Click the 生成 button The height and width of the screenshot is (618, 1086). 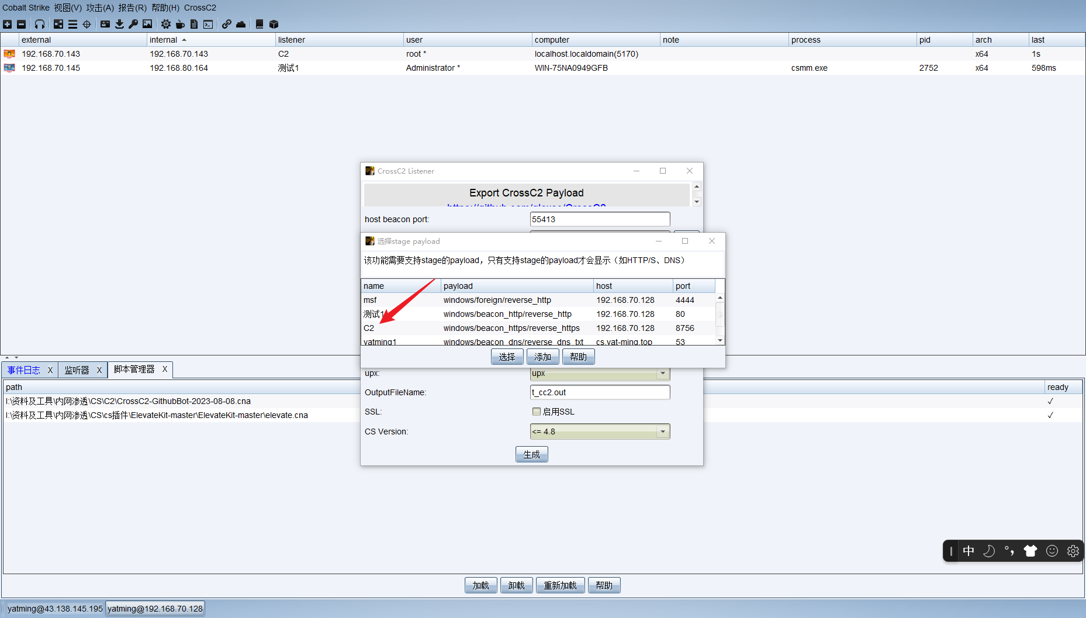click(x=532, y=454)
